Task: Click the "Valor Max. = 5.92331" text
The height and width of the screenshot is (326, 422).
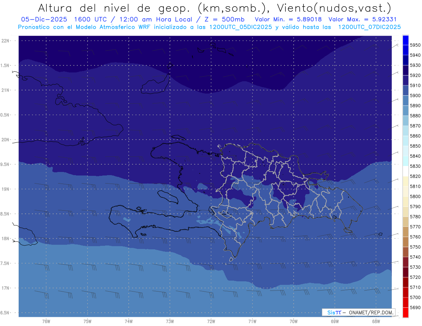Action: coord(362,19)
